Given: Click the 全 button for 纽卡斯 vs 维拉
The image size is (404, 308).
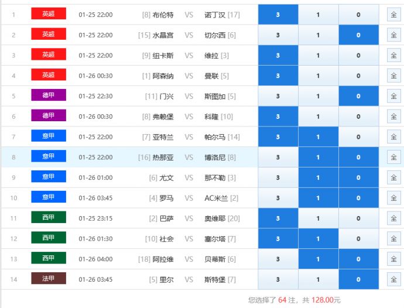Looking at the screenshot, I should click(x=393, y=56).
